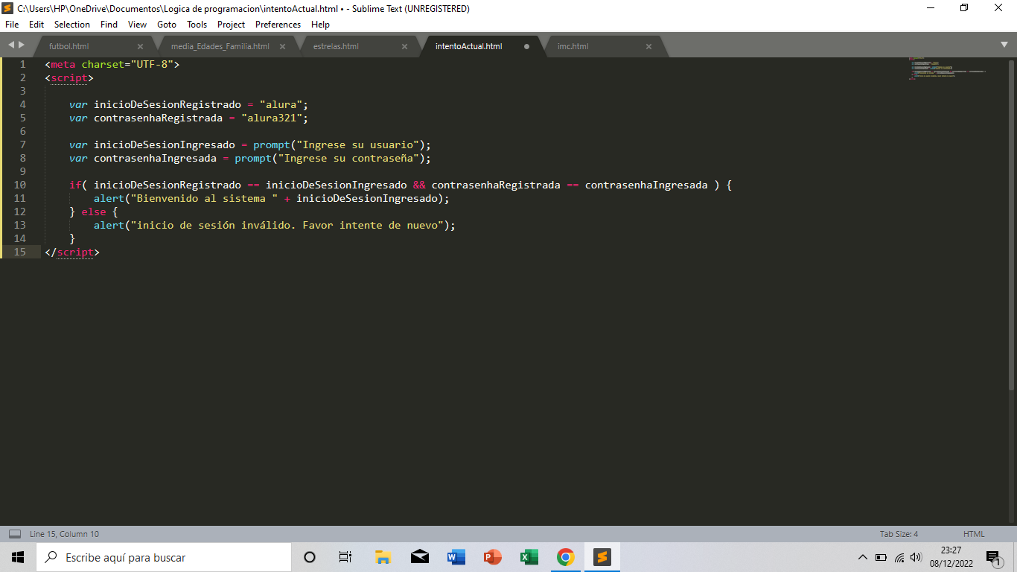Click the vertical editor scrollbar

(x=1013, y=223)
